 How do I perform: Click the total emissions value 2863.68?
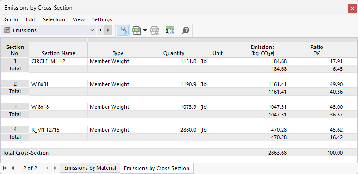coord(263,153)
